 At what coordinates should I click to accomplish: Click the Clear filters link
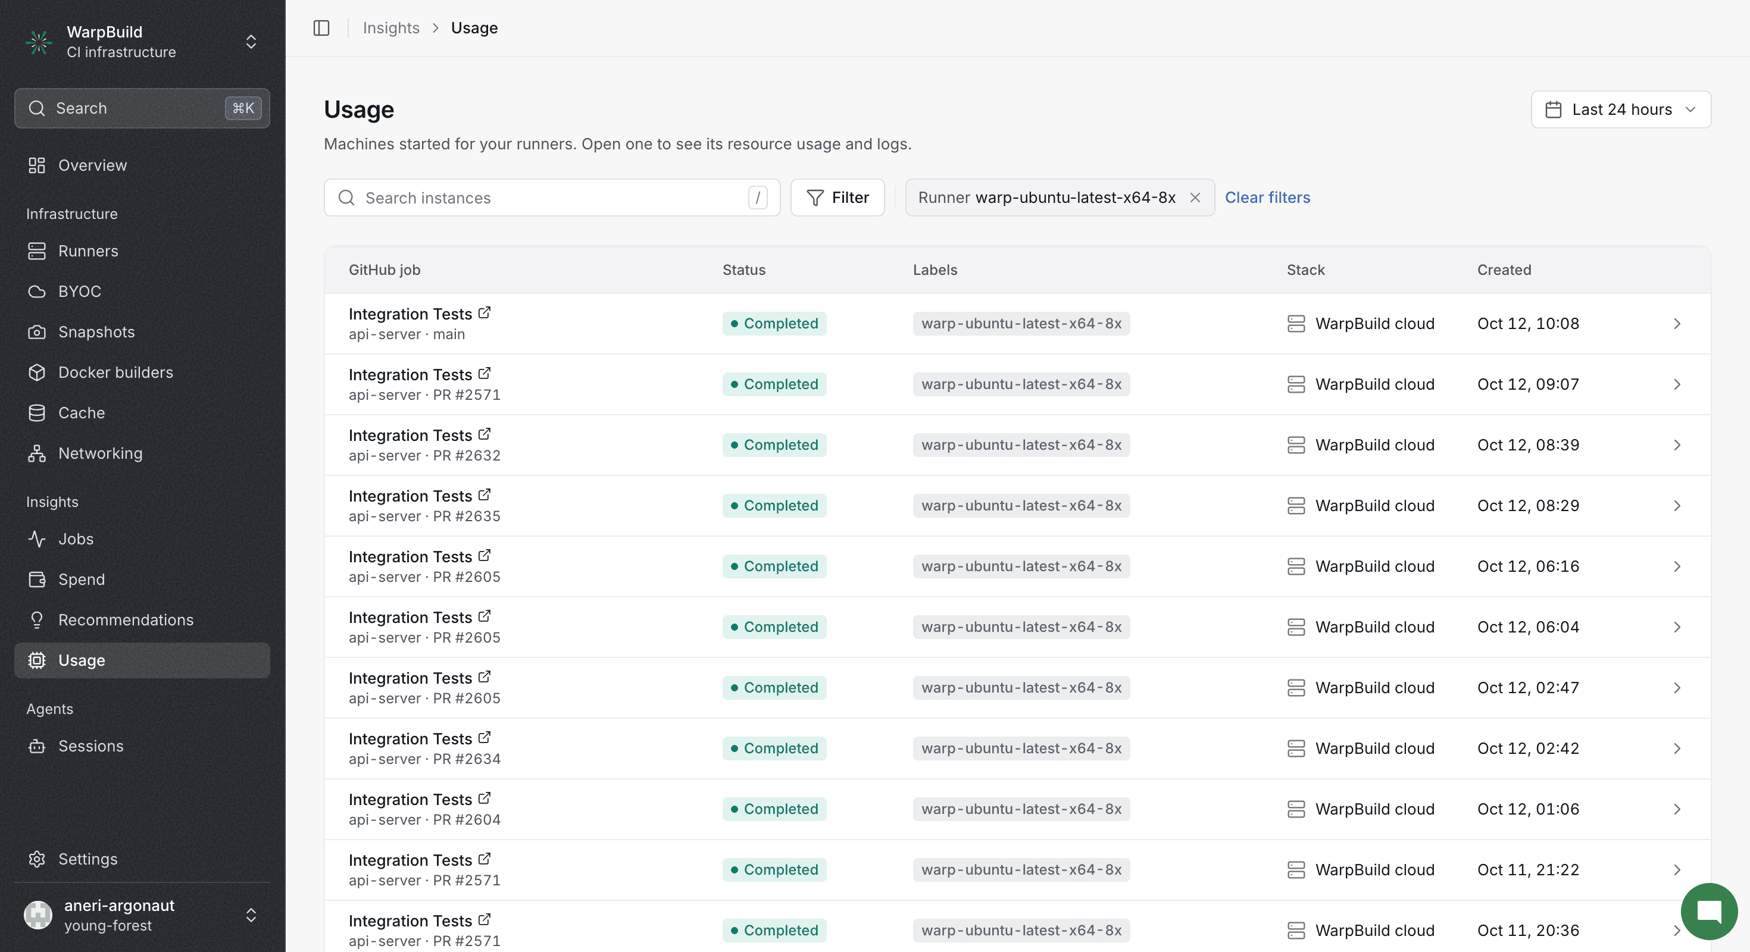tap(1268, 198)
